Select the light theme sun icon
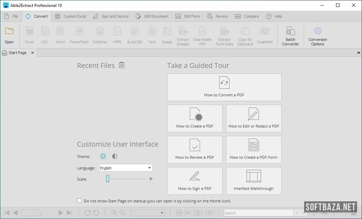This screenshot has height=219, width=362. 103,156
